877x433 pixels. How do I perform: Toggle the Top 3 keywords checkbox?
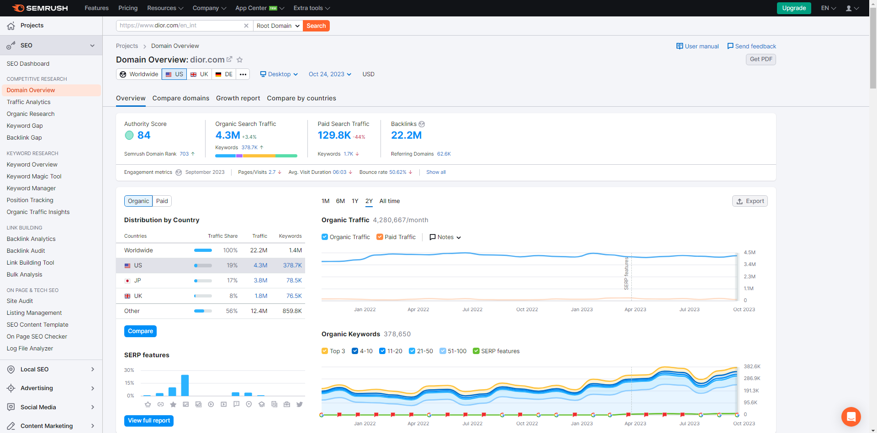point(325,351)
